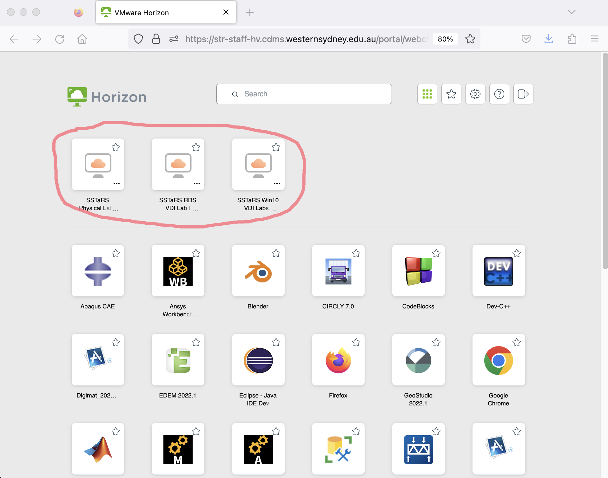Image resolution: width=608 pixels, height=478 pixels.
Task: Click the page vertical scrollbar thumb
Action: coord(605,161)
